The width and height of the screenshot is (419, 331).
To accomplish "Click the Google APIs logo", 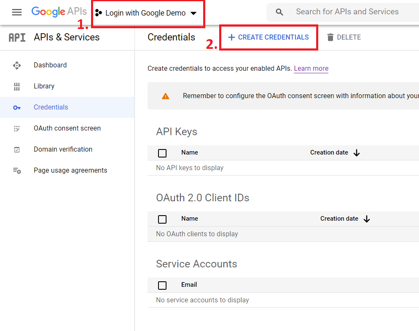I will [x=59, y=12].
